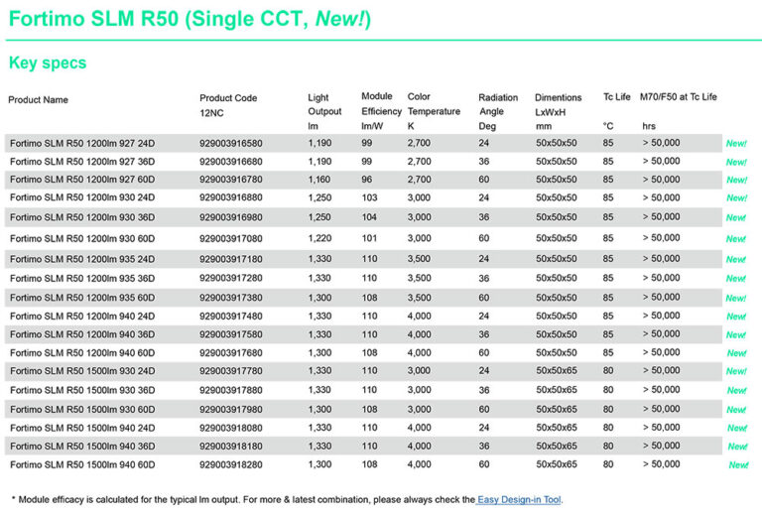This screenshot has height=515, width=762.
Task: Select product code 929003916680
Action: click(231, 162)
